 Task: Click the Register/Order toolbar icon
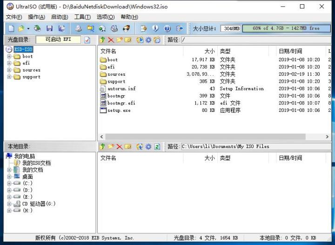tap(143, 28)
